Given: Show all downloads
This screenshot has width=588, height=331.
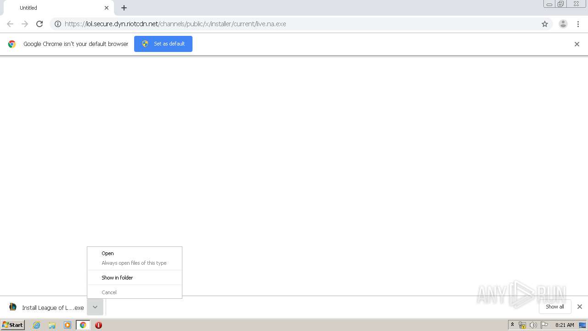Looking at the screenshot, I should (x=555, y=307).
